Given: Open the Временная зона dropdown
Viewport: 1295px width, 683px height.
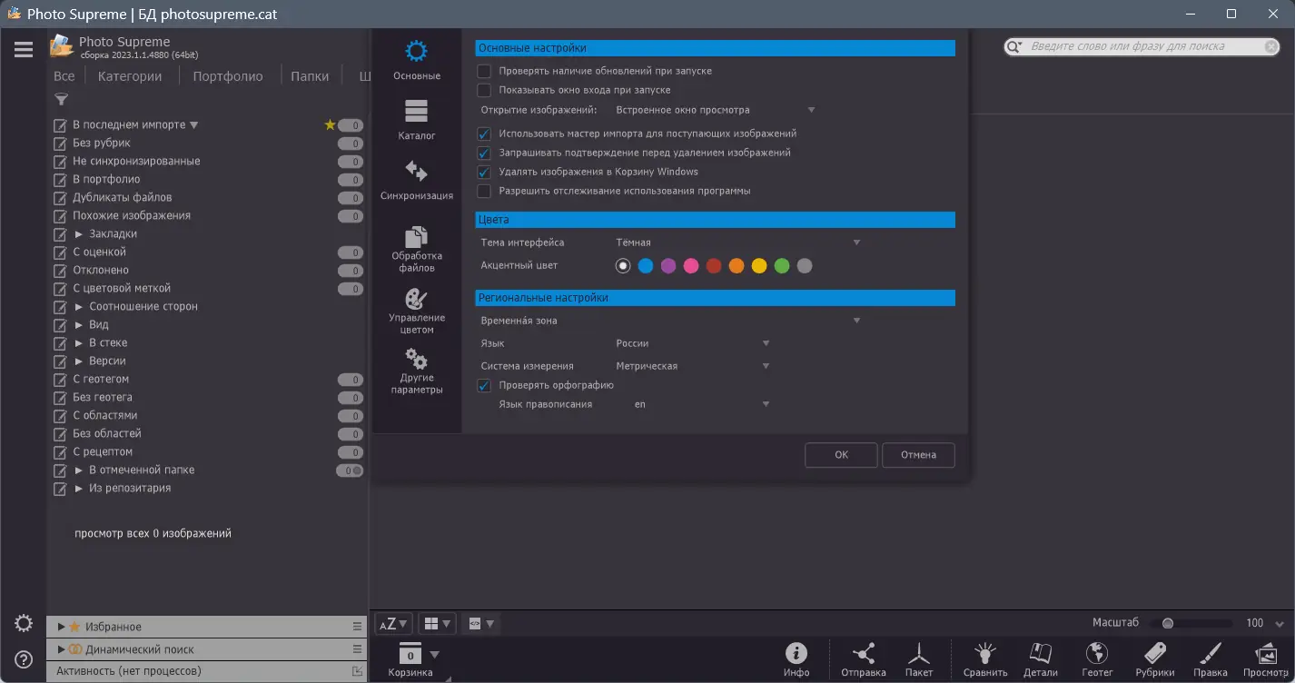Looking at the screenshot, I should (x=737, y=321).
